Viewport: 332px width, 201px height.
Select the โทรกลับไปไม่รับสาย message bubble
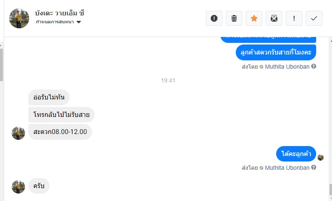(x=61, y=115)
